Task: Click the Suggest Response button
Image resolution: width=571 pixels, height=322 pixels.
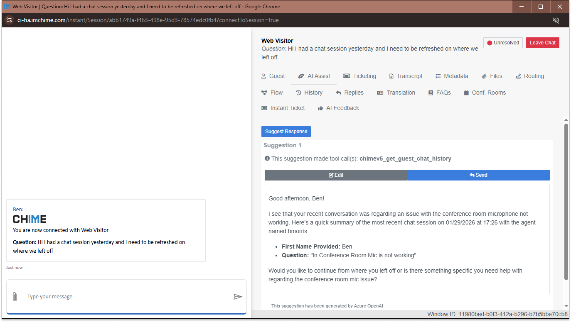Action: click(x=286, y=132)
